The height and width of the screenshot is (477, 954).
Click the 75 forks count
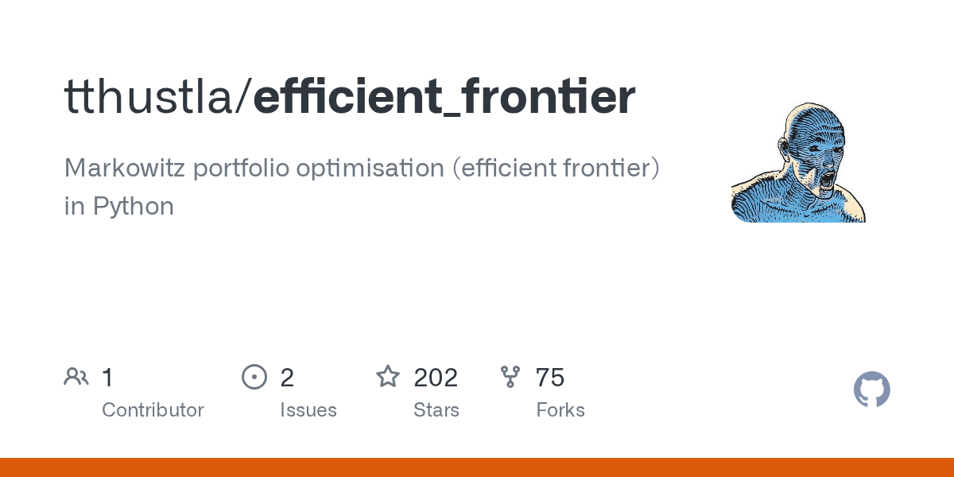tap(550, 377)
